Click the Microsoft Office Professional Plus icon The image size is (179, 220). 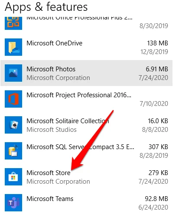pos(13,23)
